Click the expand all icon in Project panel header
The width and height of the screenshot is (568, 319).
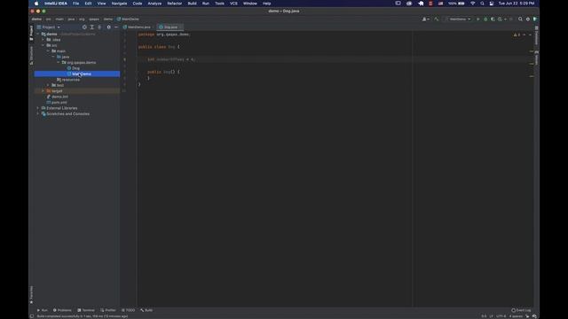tap(92, 27)
